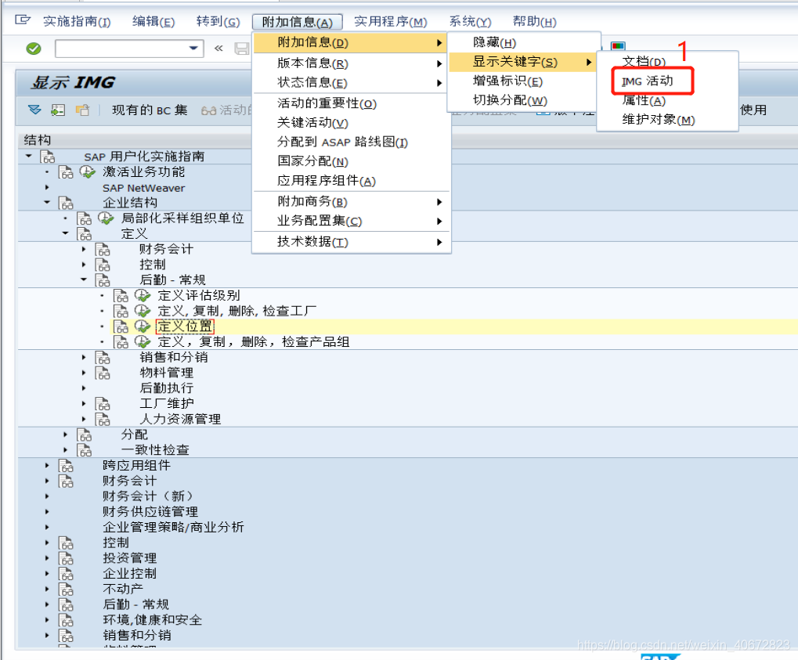Viewport: 798px width, 660px height.
Task: Click the BC set folder icon in IMG toolbar
Action: 82,110
